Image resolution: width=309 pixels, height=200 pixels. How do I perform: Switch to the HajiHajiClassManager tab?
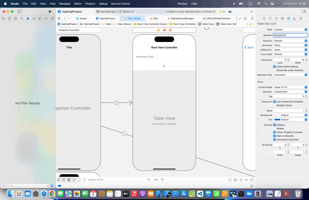click(x=180, y=18)
